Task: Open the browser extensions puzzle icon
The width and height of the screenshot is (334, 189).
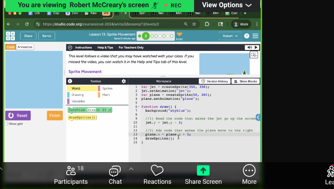Action: coord(207,24)
